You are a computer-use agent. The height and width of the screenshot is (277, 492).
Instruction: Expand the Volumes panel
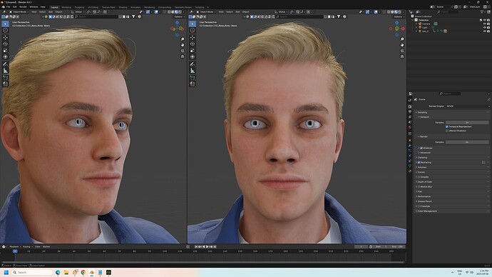coord(421,167)
